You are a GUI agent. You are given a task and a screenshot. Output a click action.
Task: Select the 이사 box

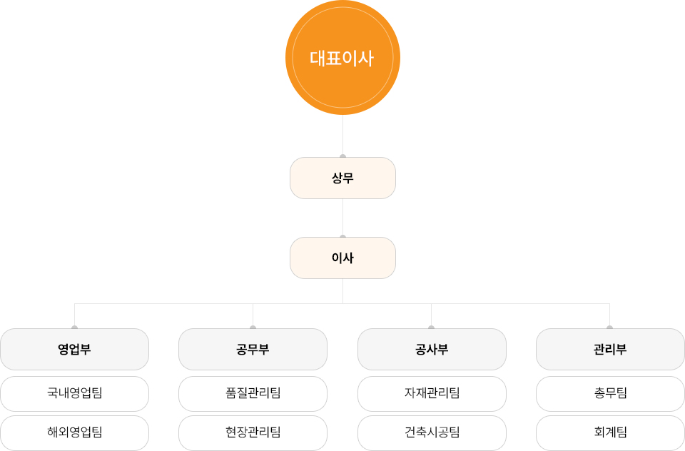342,258
